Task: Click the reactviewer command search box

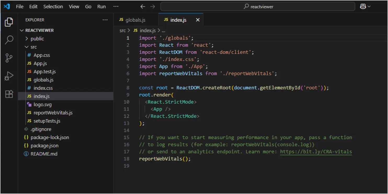Action: click(x=258, y=7)
